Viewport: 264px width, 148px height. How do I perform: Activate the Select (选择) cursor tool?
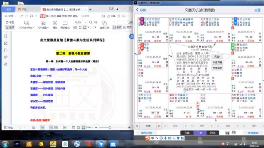click(x=10, y=27)
